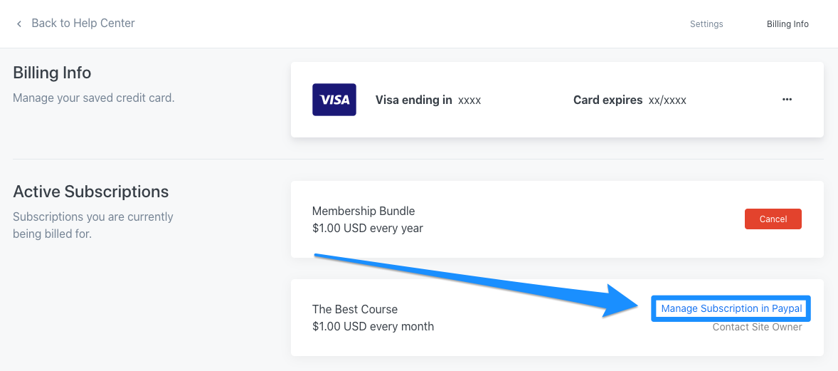838x371 pixels.
Task: Click the back chevron arrow icon
Action: pos(19,23)
